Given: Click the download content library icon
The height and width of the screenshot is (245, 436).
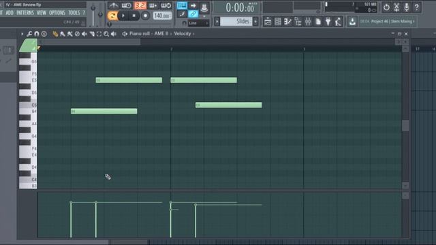Looking at the screenshot, I should (352, 22).
